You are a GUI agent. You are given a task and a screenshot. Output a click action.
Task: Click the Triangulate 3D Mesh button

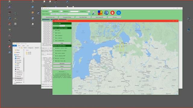[67, 17]
